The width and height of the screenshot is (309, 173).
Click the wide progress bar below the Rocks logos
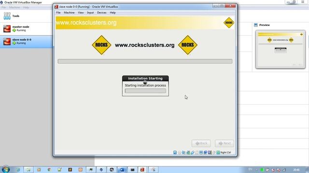[x=145, y=61]
